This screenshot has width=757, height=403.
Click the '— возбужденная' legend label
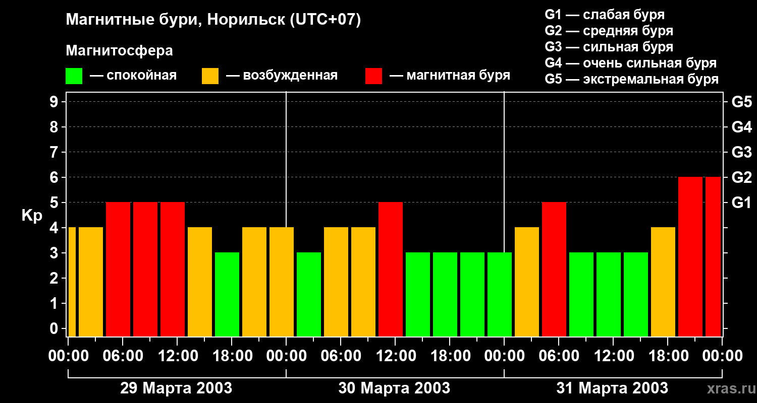[282, 76]
